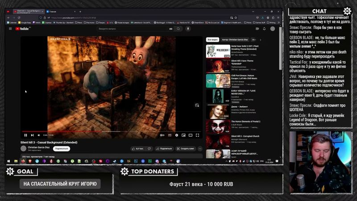Open the CHAT overlay settings gear
The width and height of the screenshot is (357, 201).
347,11
